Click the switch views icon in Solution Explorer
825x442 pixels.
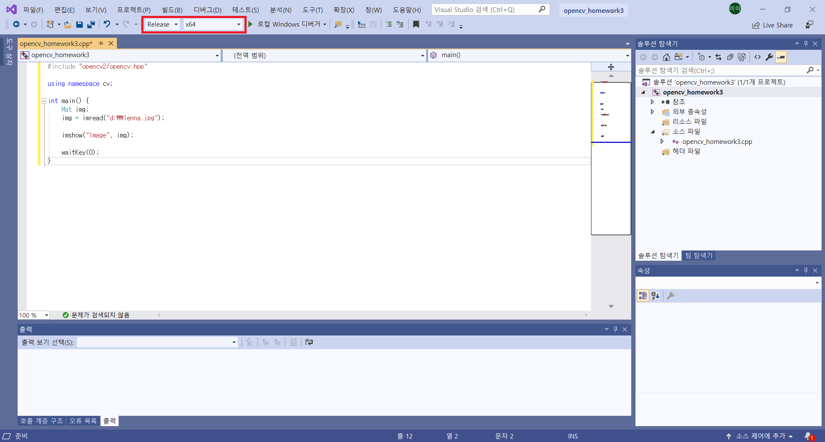point(678,57)
